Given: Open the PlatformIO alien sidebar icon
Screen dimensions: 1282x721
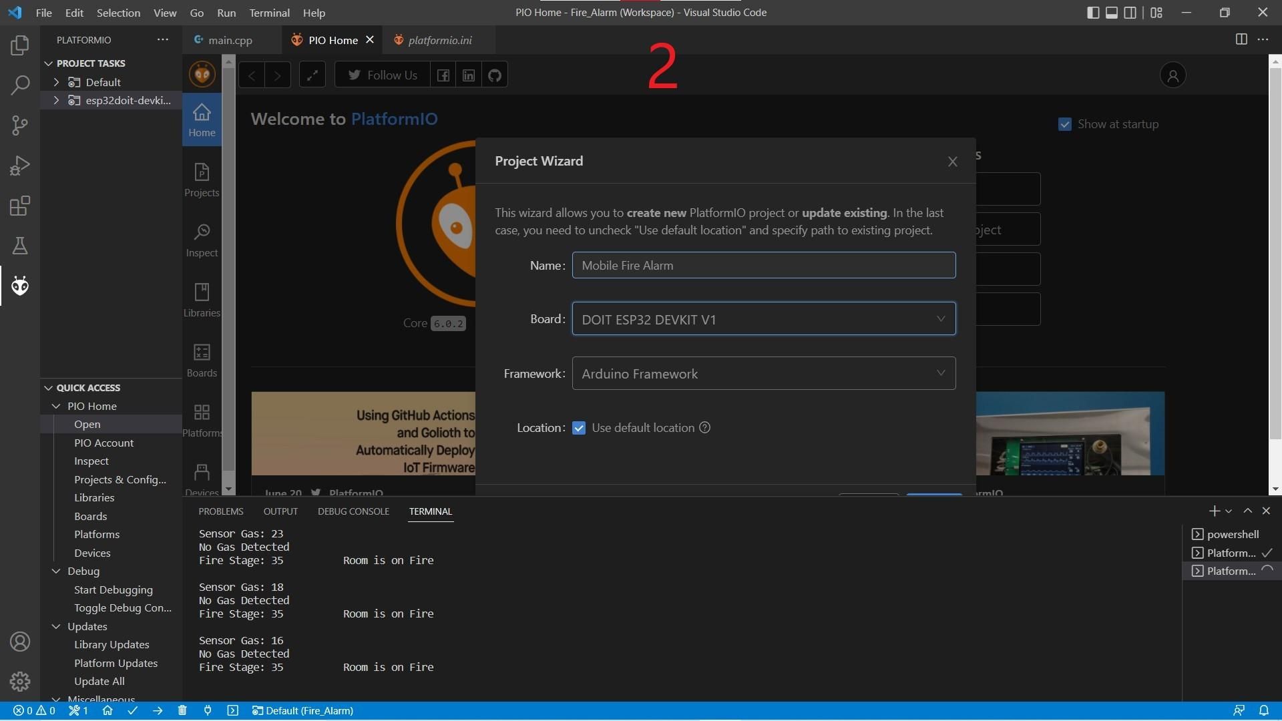Looking at the screenshot, I should pyautogui.click(x=20, y=286).
